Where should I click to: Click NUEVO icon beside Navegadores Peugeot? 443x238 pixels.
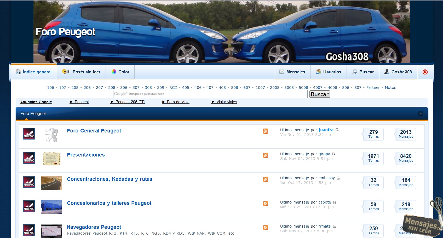[29, 230]
